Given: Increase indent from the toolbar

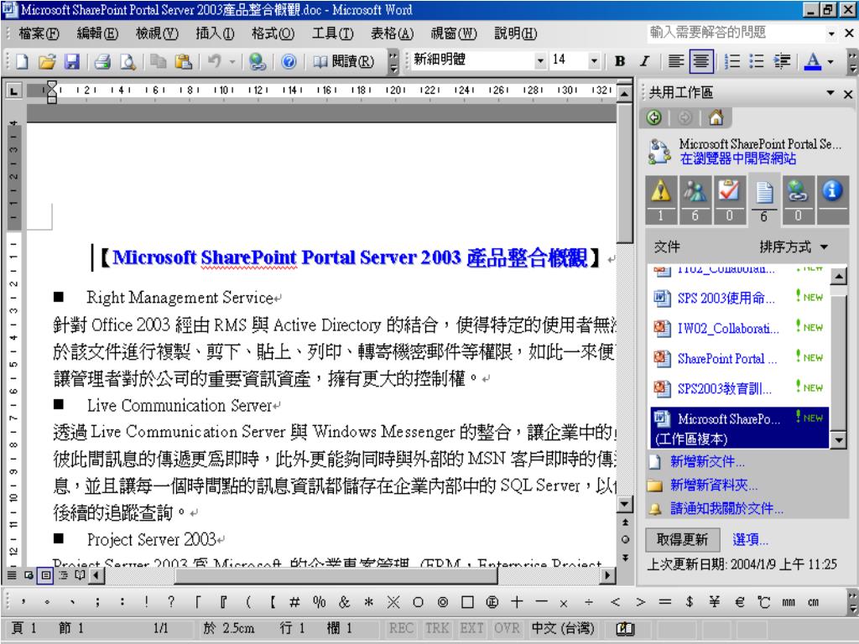Looking at the screenshot, I should coord(782,61).
